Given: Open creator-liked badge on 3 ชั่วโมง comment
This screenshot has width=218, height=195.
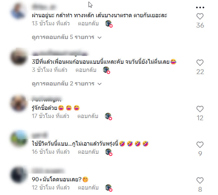Looking at the screenshot, I should 106,70.
